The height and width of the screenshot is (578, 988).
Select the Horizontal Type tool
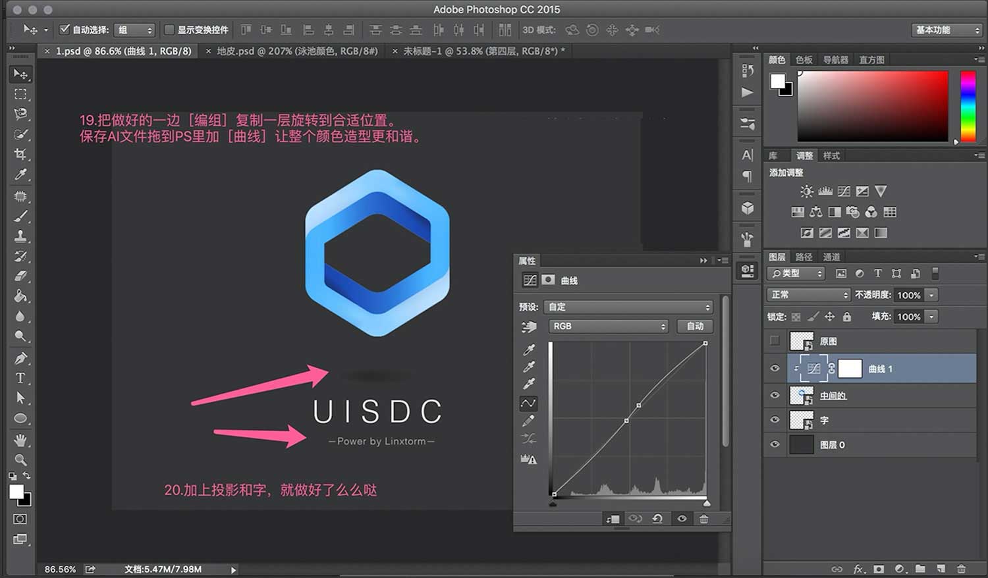(20, 378)
